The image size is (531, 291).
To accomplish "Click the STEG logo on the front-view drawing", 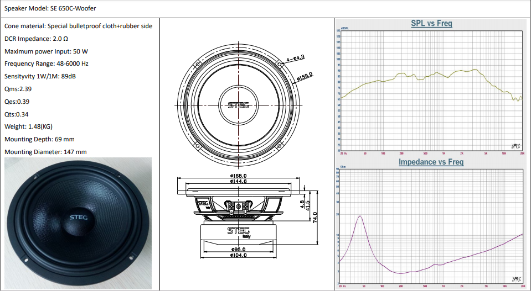I will [x=239, y=105].
